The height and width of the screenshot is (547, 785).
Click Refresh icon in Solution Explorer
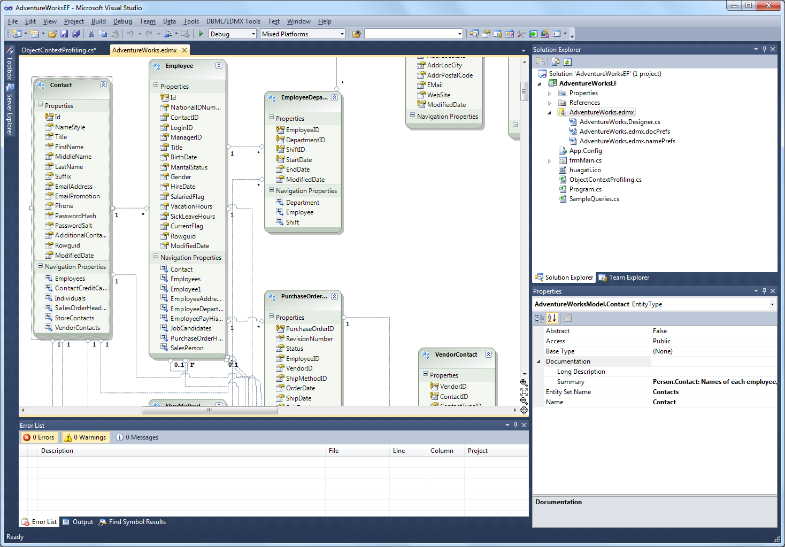[x=567, y=61]
